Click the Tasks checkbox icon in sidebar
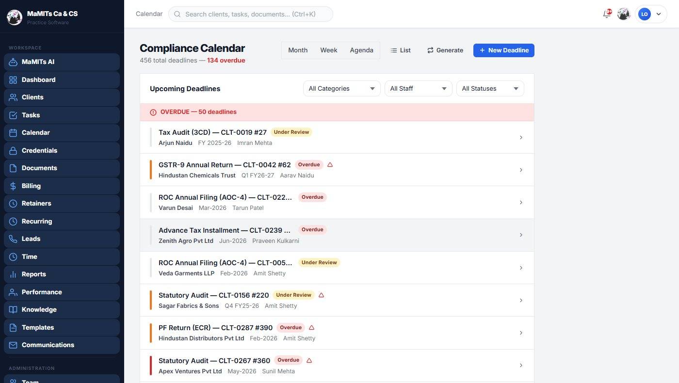The image size is (679, 383). click(x=13, y=115)
